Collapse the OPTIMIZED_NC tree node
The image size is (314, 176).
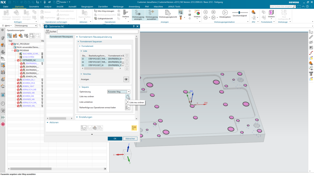(15, 60)
